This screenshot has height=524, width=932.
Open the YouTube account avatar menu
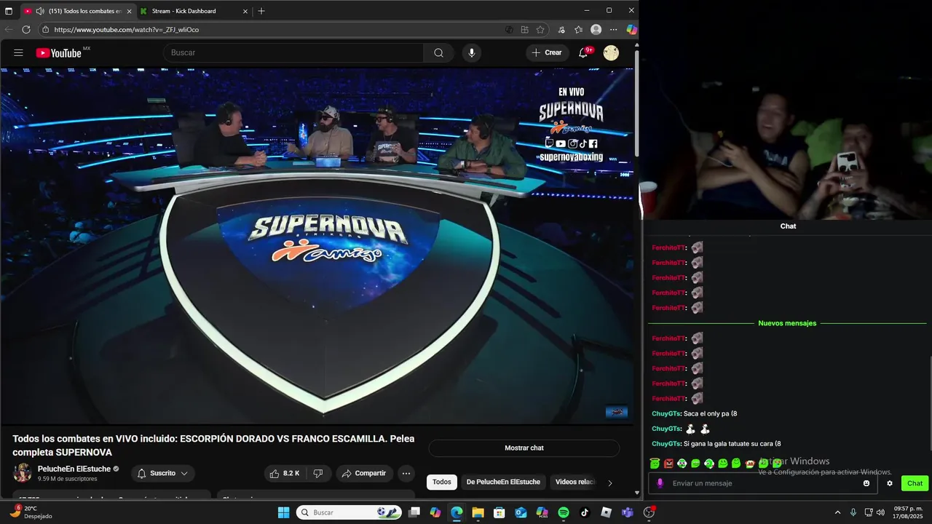[611, 52]
